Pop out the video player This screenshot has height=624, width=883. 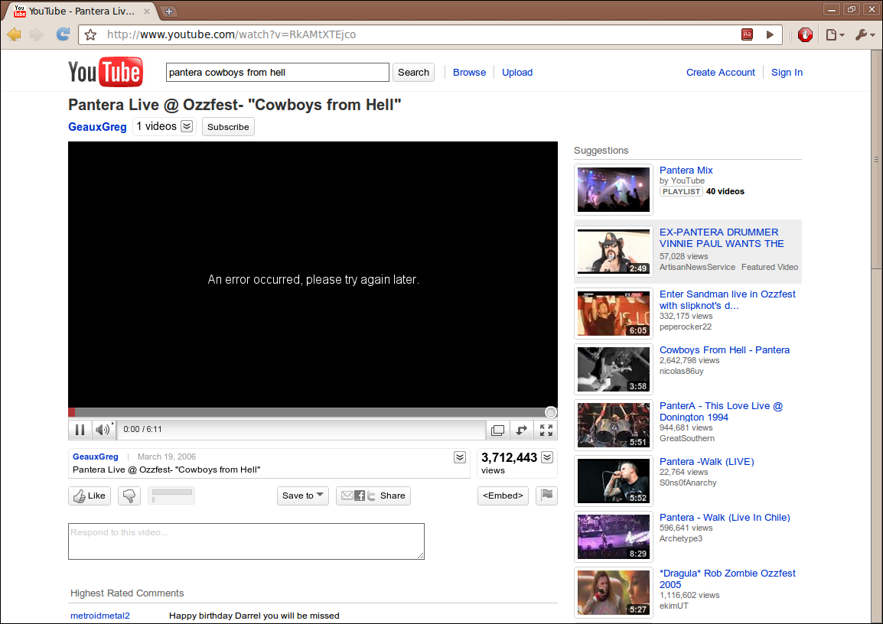click(498, 431)
